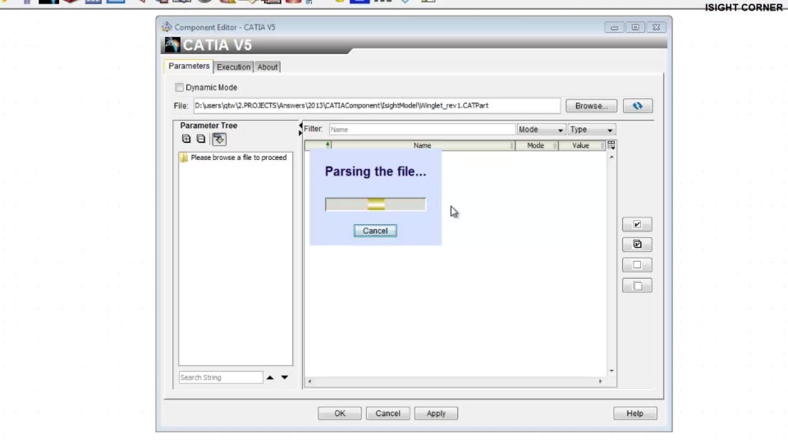This screenshot has width=788, height=443.
Task: Maximize the Component Editor window
Action: click(x=635, y=27)
